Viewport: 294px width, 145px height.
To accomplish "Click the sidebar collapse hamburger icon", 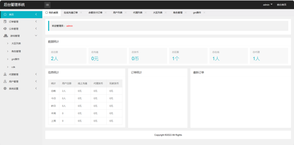I will point(47,5).
